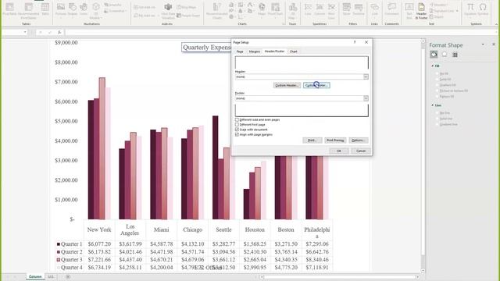Viewport: 500px width, 281px height.
Task: Select Fill & Line icon in Format Shape
Action: [x=434, y=55]
